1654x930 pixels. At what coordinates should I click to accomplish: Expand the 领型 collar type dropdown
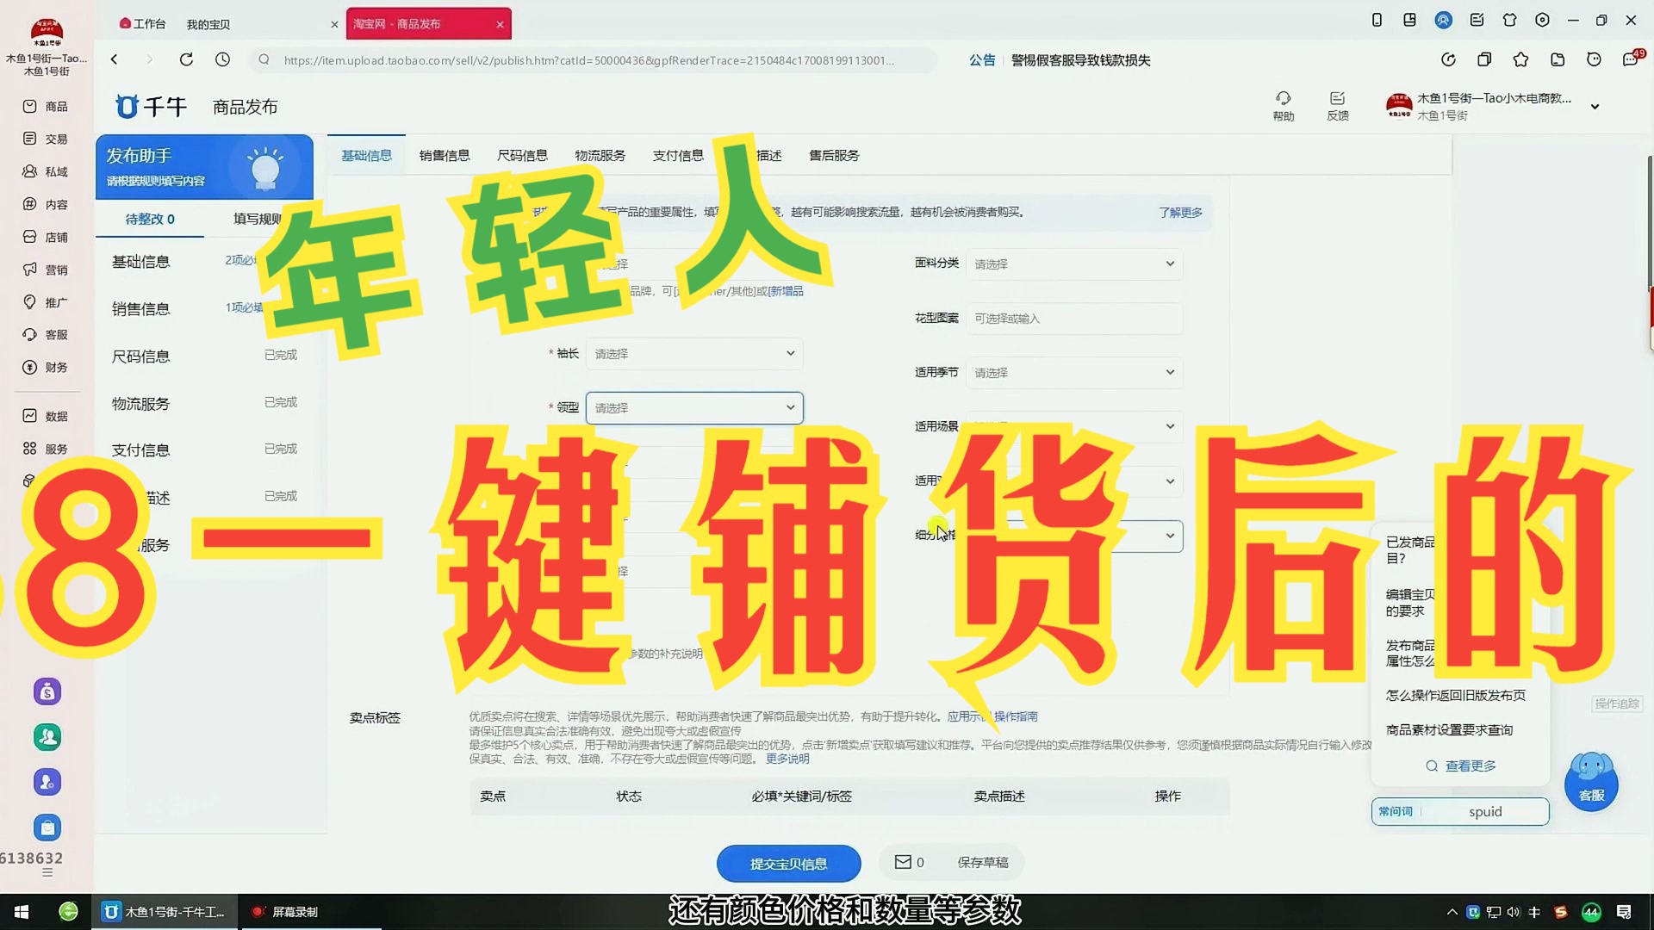[x=694, y=408]
